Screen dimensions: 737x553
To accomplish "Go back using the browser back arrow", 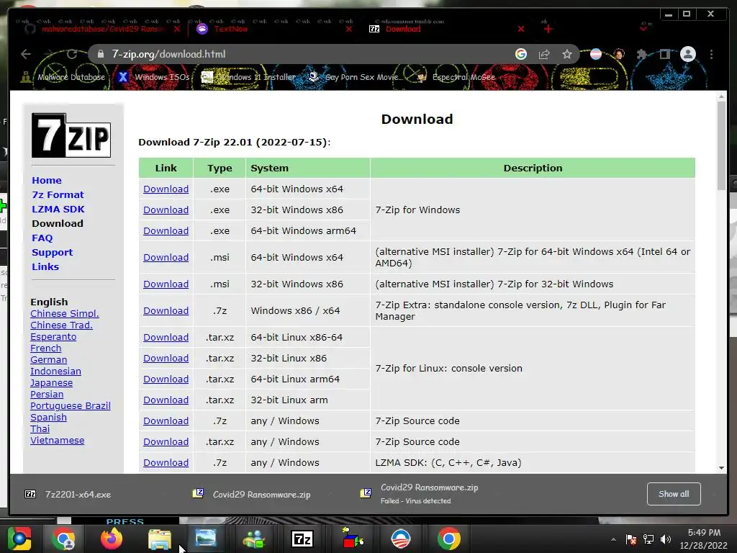I will click(26, 54).
